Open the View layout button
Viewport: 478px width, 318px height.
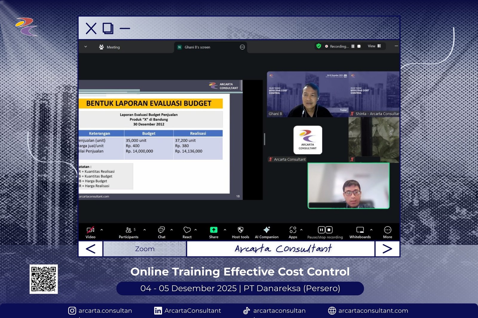pyautogui.click(x=374, y=46)
